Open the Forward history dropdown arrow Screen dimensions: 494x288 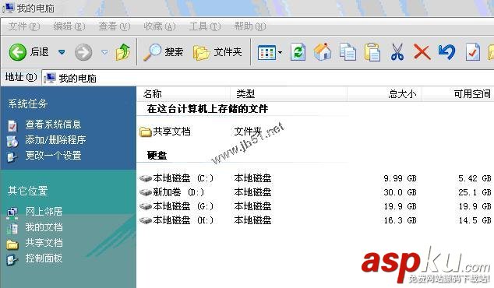point(104,52)
